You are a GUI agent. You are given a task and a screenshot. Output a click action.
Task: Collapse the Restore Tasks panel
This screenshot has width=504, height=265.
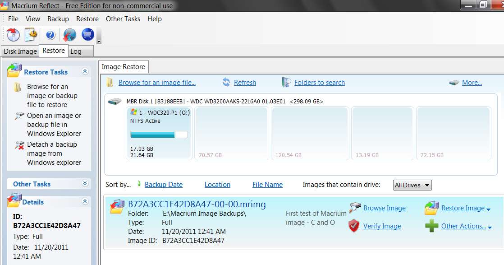pyautogui.click(x=85, y=71)
